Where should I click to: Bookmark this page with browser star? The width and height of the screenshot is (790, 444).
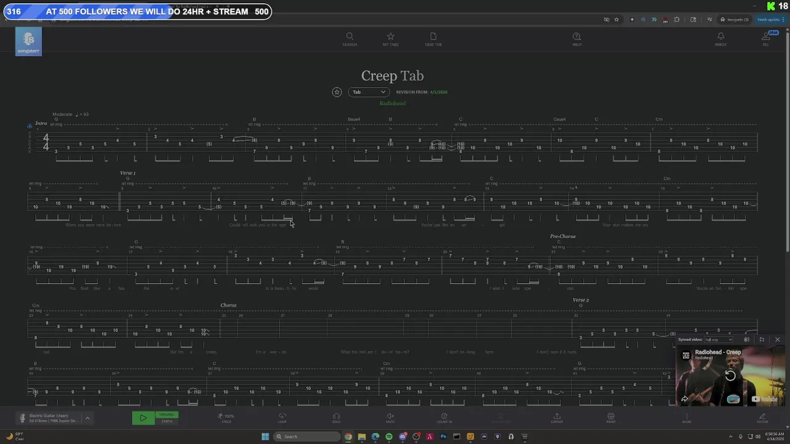616,20
